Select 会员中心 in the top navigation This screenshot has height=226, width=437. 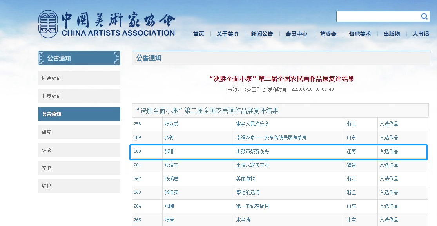296,34
